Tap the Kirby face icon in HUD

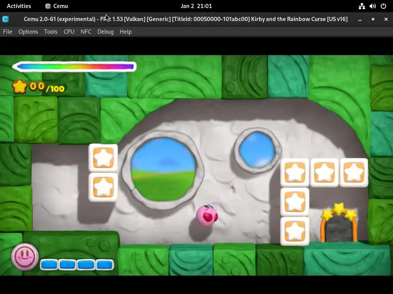pyautogui.click(x=25, y=256)
